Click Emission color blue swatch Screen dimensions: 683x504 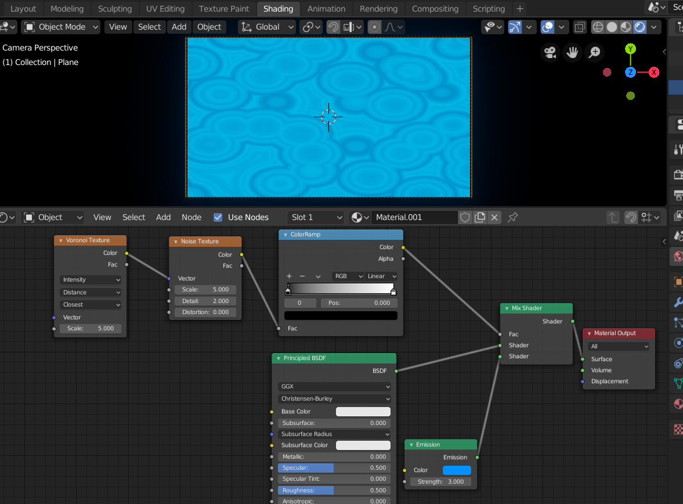click(x=457, y=470)
